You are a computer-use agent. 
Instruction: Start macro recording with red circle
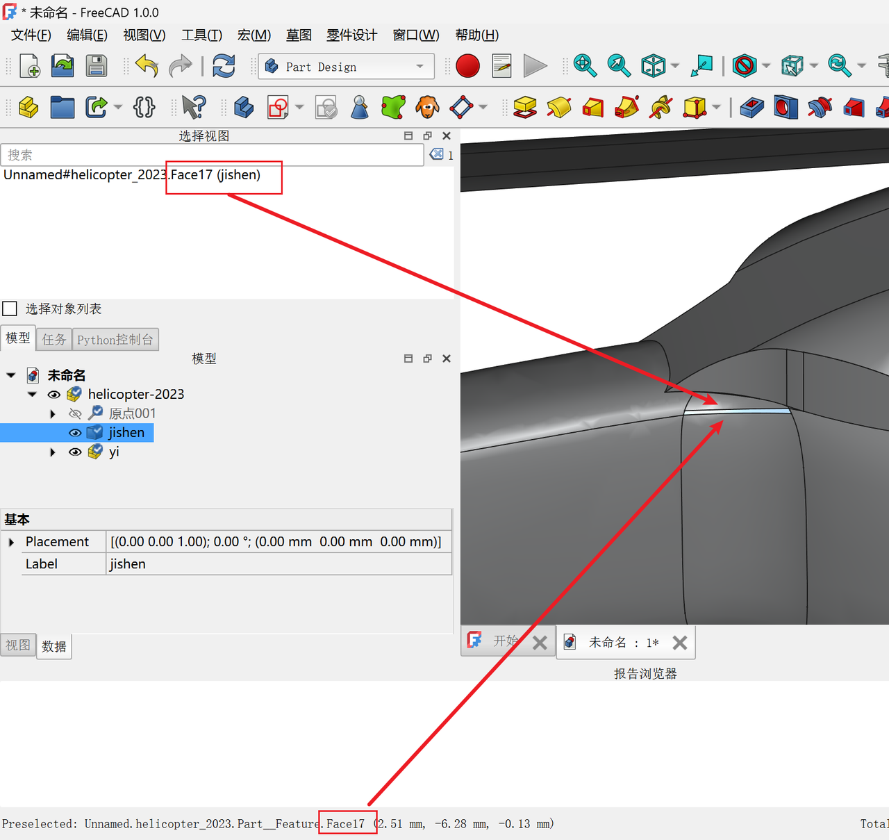coord(467,66)
